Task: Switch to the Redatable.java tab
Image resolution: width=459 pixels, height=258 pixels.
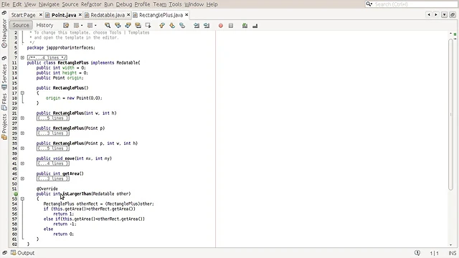Action: pyautogui.click(x=108, y=15)
